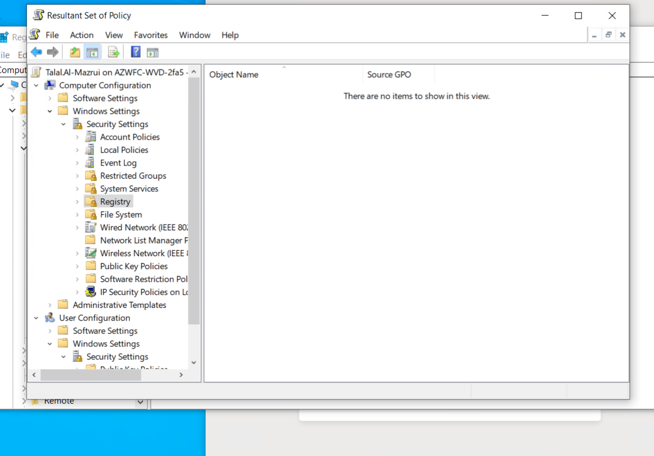Click the up one level folder icon

(x=75, y=52)
